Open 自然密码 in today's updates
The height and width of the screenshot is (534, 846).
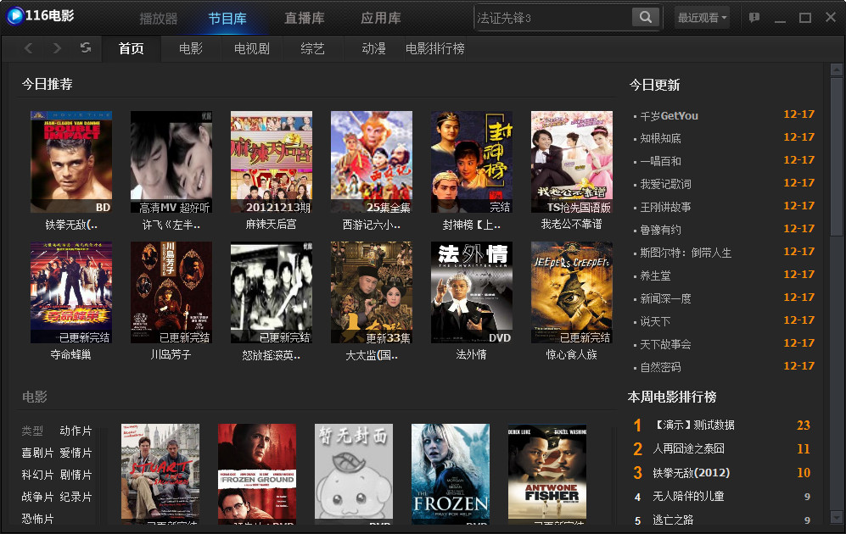660,368
